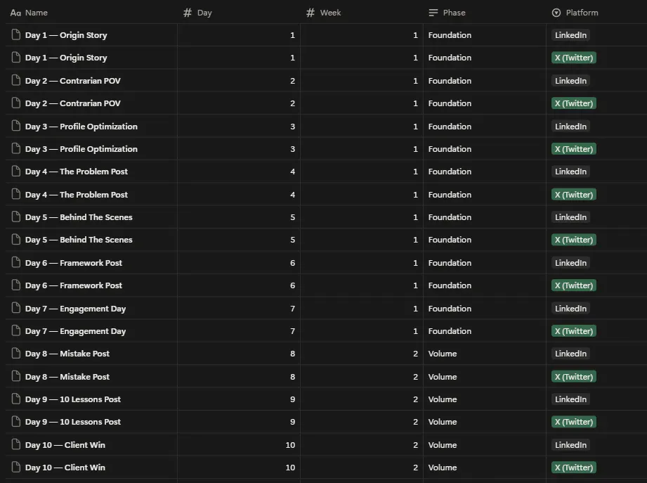Open LinkedIn tag in Day 6 Framework Post row
The height and width of the screenshot is (483, 647).
(570, 263)
